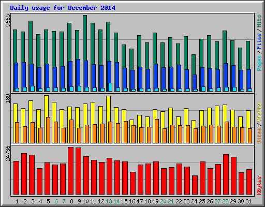The height and width of the screenshot is (207, 265).
Task: Click day 24 on the x-axis
Action: coord(194,201)
